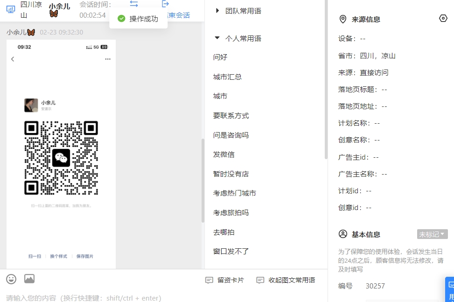Click the three-dot menu in the phone screenshot

pyautogui.click(x=108, y=59)
